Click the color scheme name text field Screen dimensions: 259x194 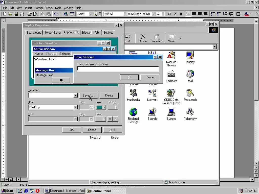tap(118, 69)
